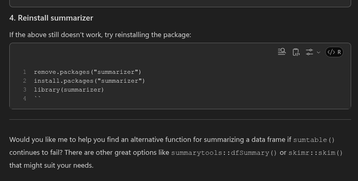Screen dimensions: 358x181
Task: Select line number 4 in code gutter
Action: tap(25, 99)
